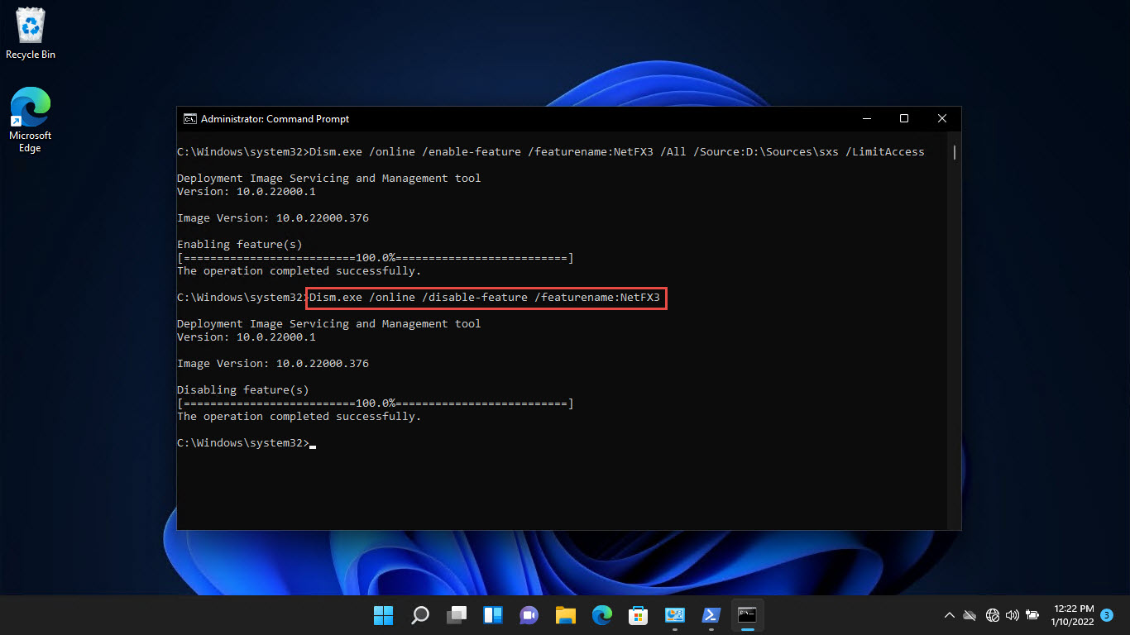The height and width of the screenshot is (635, 1130).
Task: Toggle sound via the volume tray icon
Action: pos(1012,615)
